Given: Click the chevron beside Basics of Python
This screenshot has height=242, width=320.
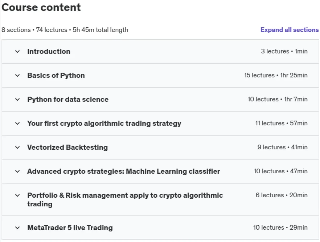Looking at the screenshot, I should click(x=17, y=76).
